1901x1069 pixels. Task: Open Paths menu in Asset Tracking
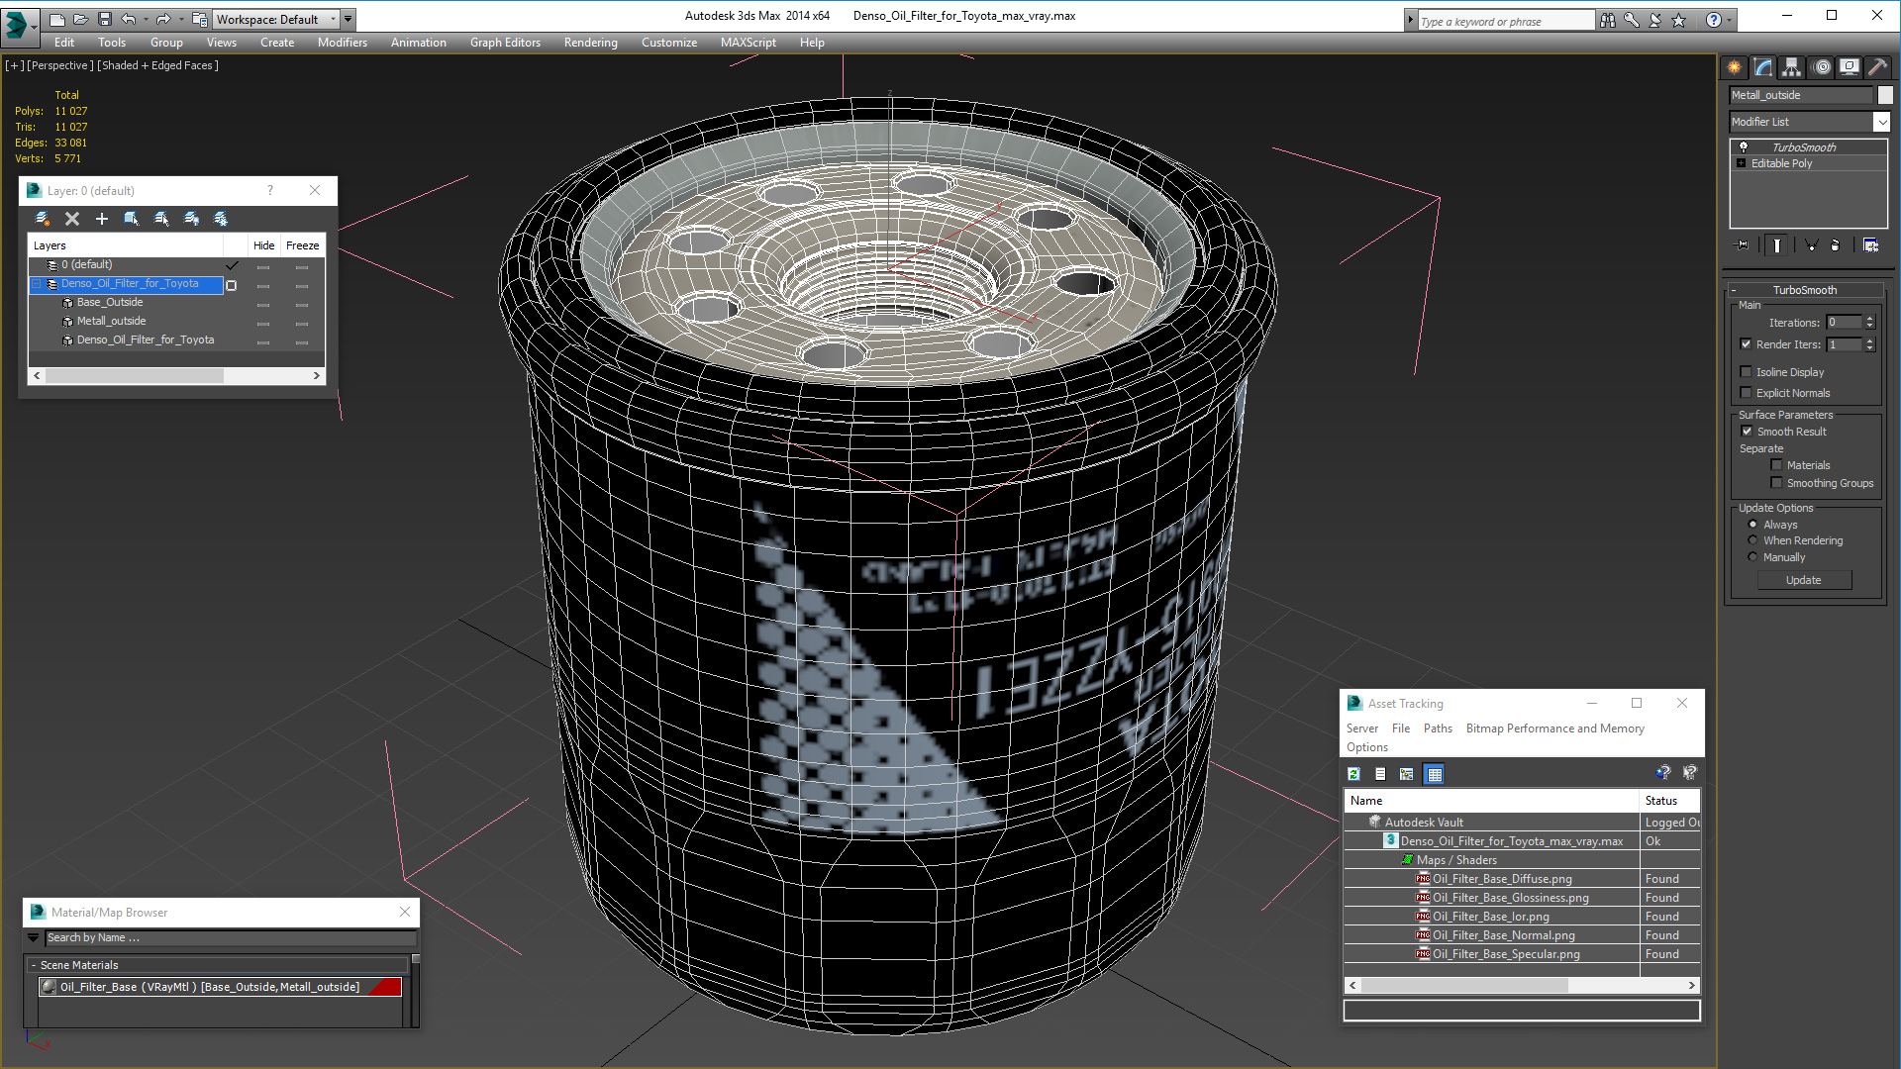coord(1438,729)
